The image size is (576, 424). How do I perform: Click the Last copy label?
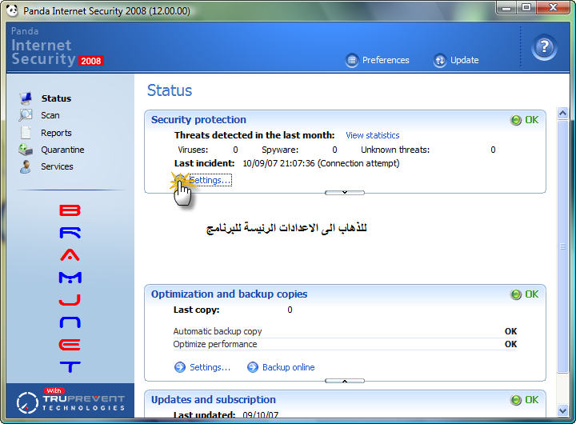coord(197,310)
